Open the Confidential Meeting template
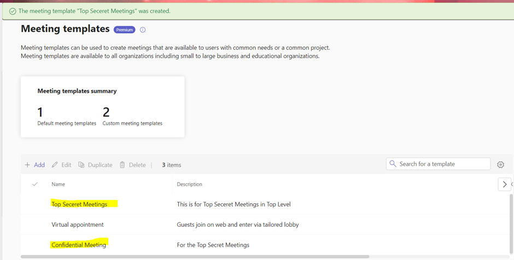514x260 pixels. tap(79, 245)
